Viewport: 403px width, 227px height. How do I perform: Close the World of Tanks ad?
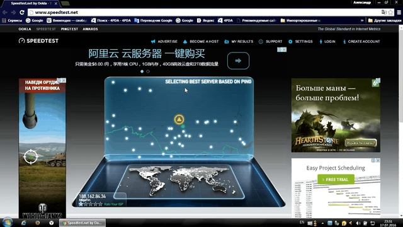tap(64, 81)
